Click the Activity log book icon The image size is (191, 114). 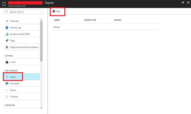7,28
